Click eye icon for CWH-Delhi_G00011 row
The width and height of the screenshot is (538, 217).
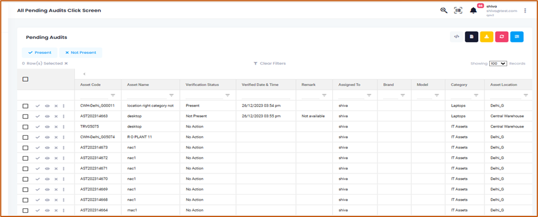[47, 106]
